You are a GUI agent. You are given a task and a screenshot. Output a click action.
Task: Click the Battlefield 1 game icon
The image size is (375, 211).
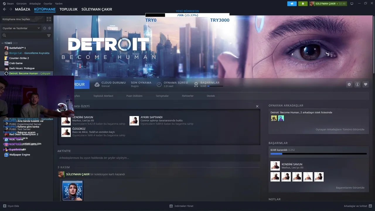coord(6,48)
